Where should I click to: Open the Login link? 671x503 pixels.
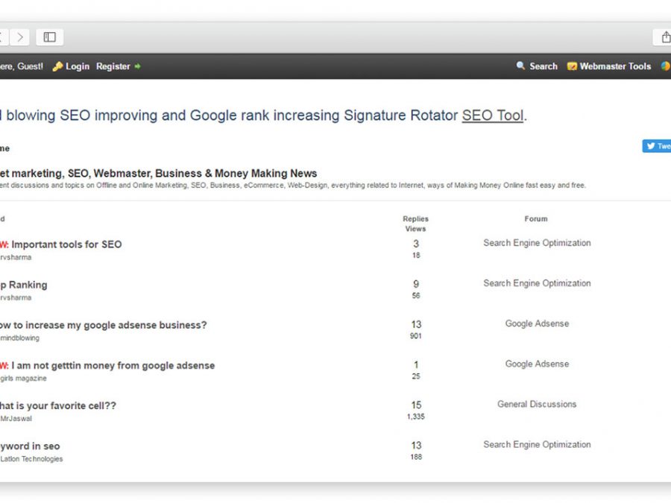[77, 66]
